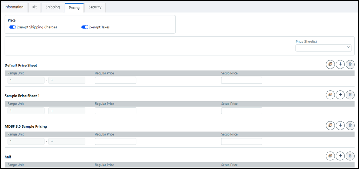Viewport: 359px width, 169px height.
Task: Add a range row to Sample Price Sheet 1
Action: click(340, 95)
